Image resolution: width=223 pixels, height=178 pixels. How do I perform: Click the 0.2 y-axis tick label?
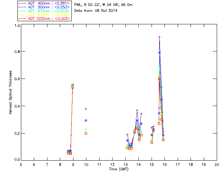point(17,133)
